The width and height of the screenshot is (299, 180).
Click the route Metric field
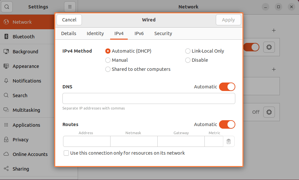coord(214,141)
